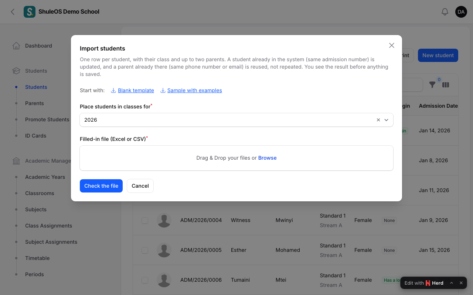Click the file drag and drop area
The width and height of the screenshot is (473, 295).
tap(236, 158)
